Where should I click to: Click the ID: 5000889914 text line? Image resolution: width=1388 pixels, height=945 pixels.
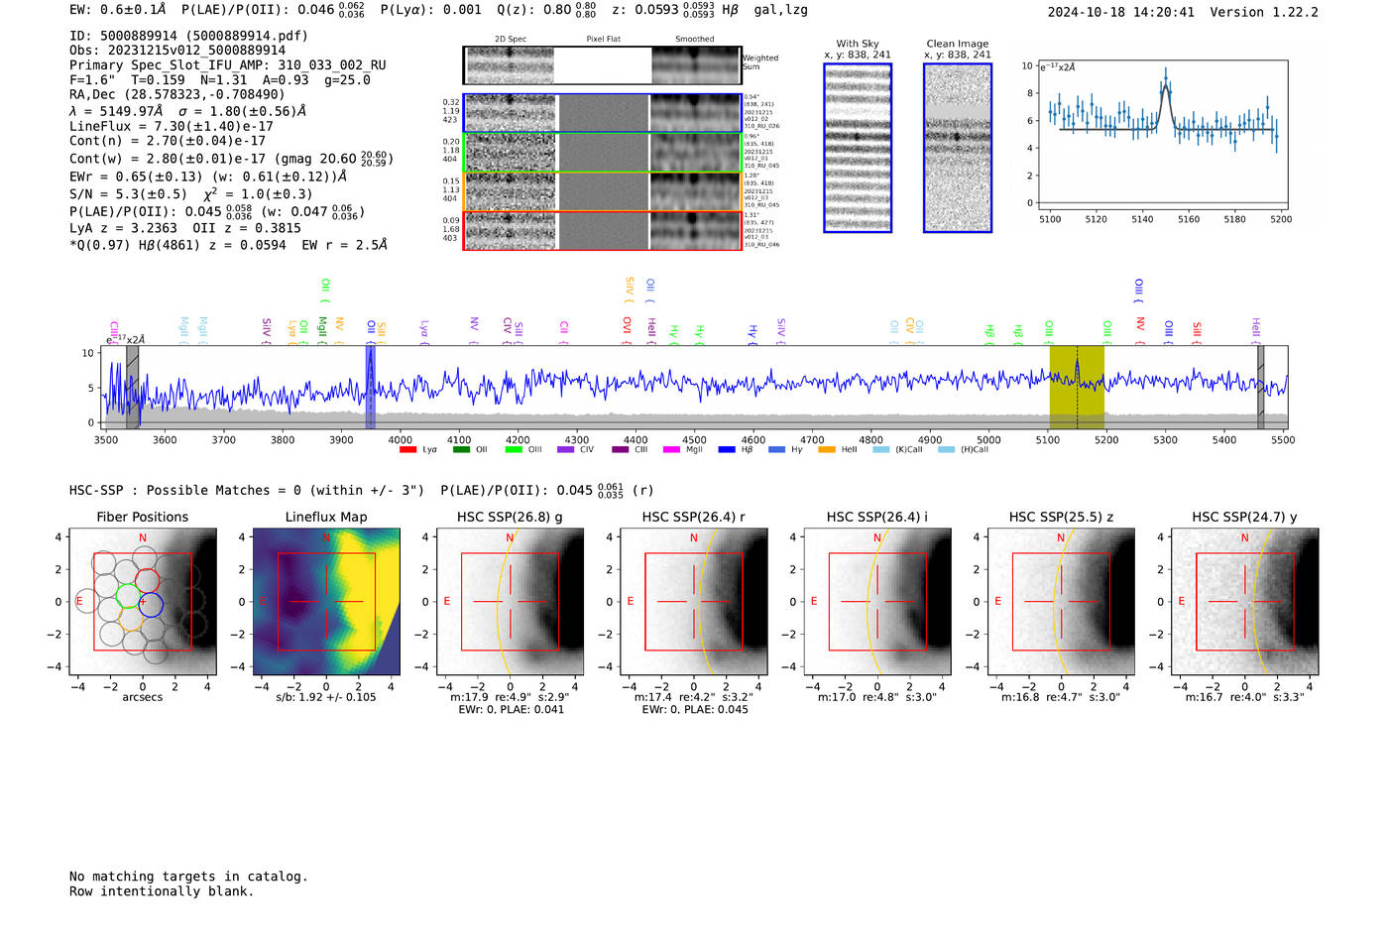point(188,36)
